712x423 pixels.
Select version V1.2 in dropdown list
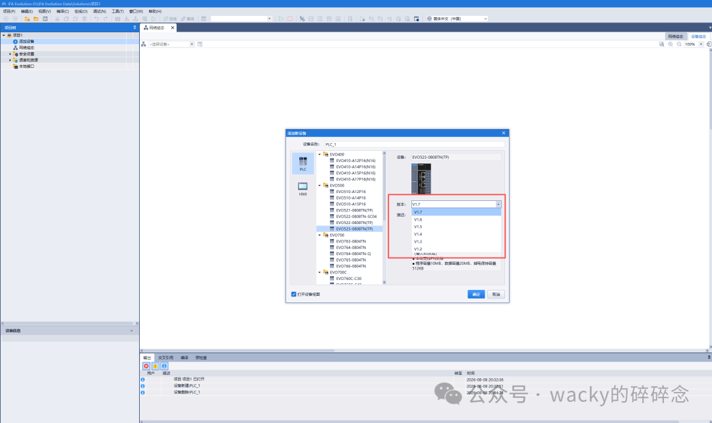[456, 248]
